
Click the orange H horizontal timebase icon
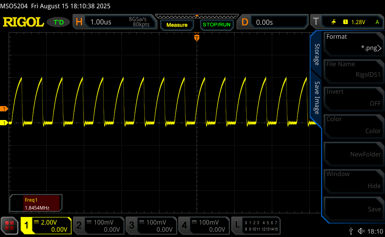[x=79, y=22]
